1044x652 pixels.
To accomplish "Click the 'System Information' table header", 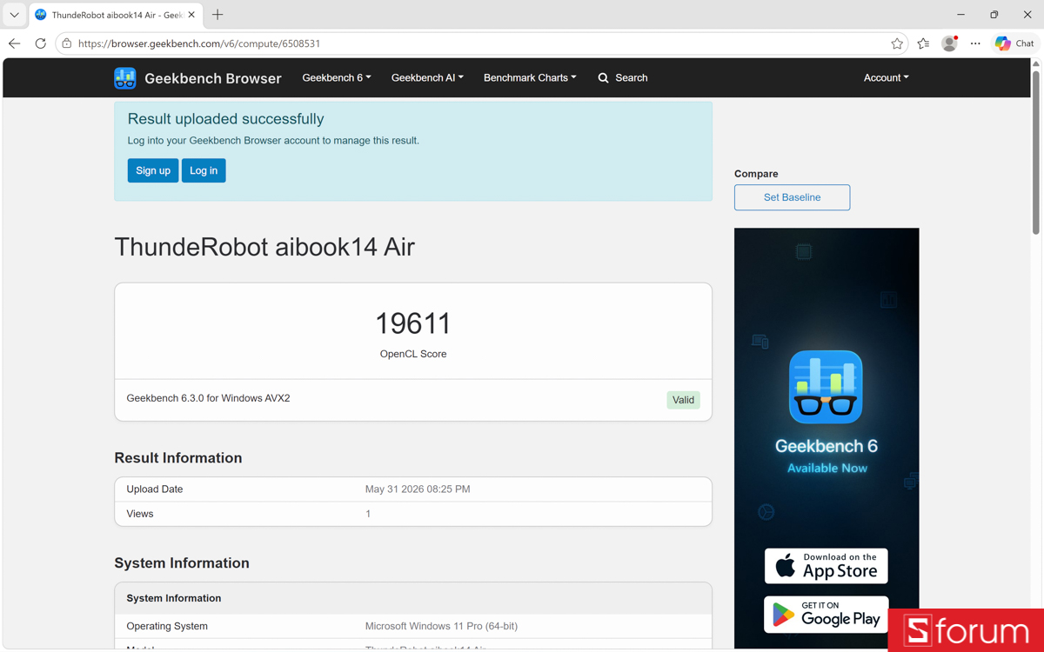I will [174, 598].
